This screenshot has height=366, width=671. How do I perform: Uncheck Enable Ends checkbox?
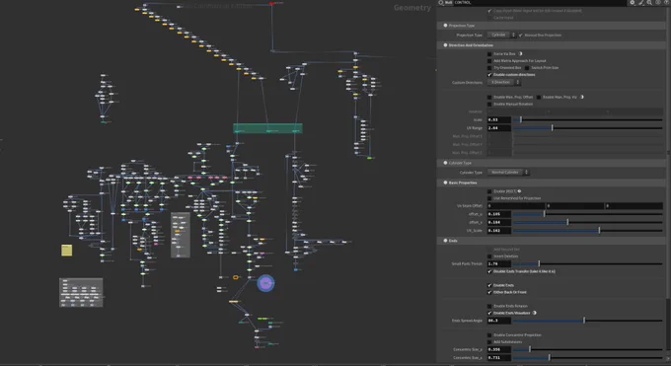point(489,285)
